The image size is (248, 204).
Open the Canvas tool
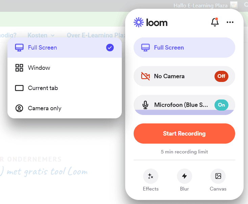[x=218, y=176]
